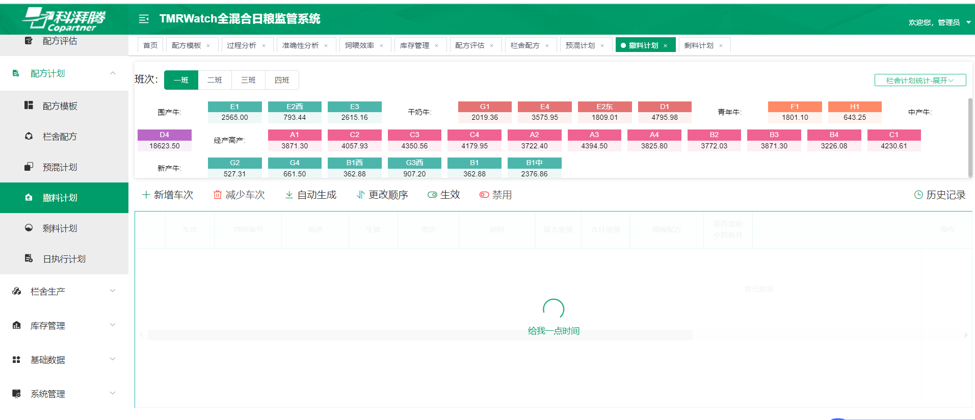Click 生效 enable toggle button

click(444, 195)
